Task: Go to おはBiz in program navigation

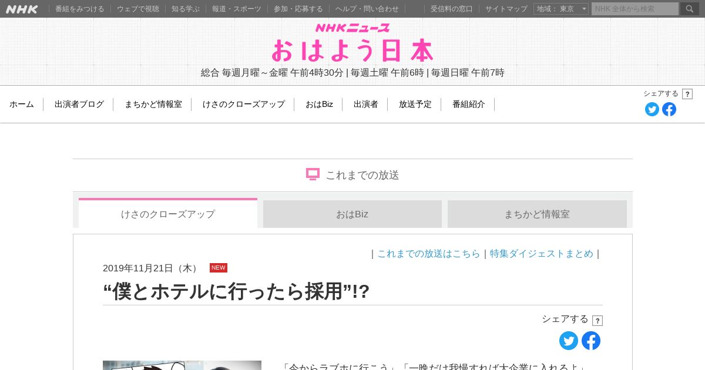Action: point(319,105)
